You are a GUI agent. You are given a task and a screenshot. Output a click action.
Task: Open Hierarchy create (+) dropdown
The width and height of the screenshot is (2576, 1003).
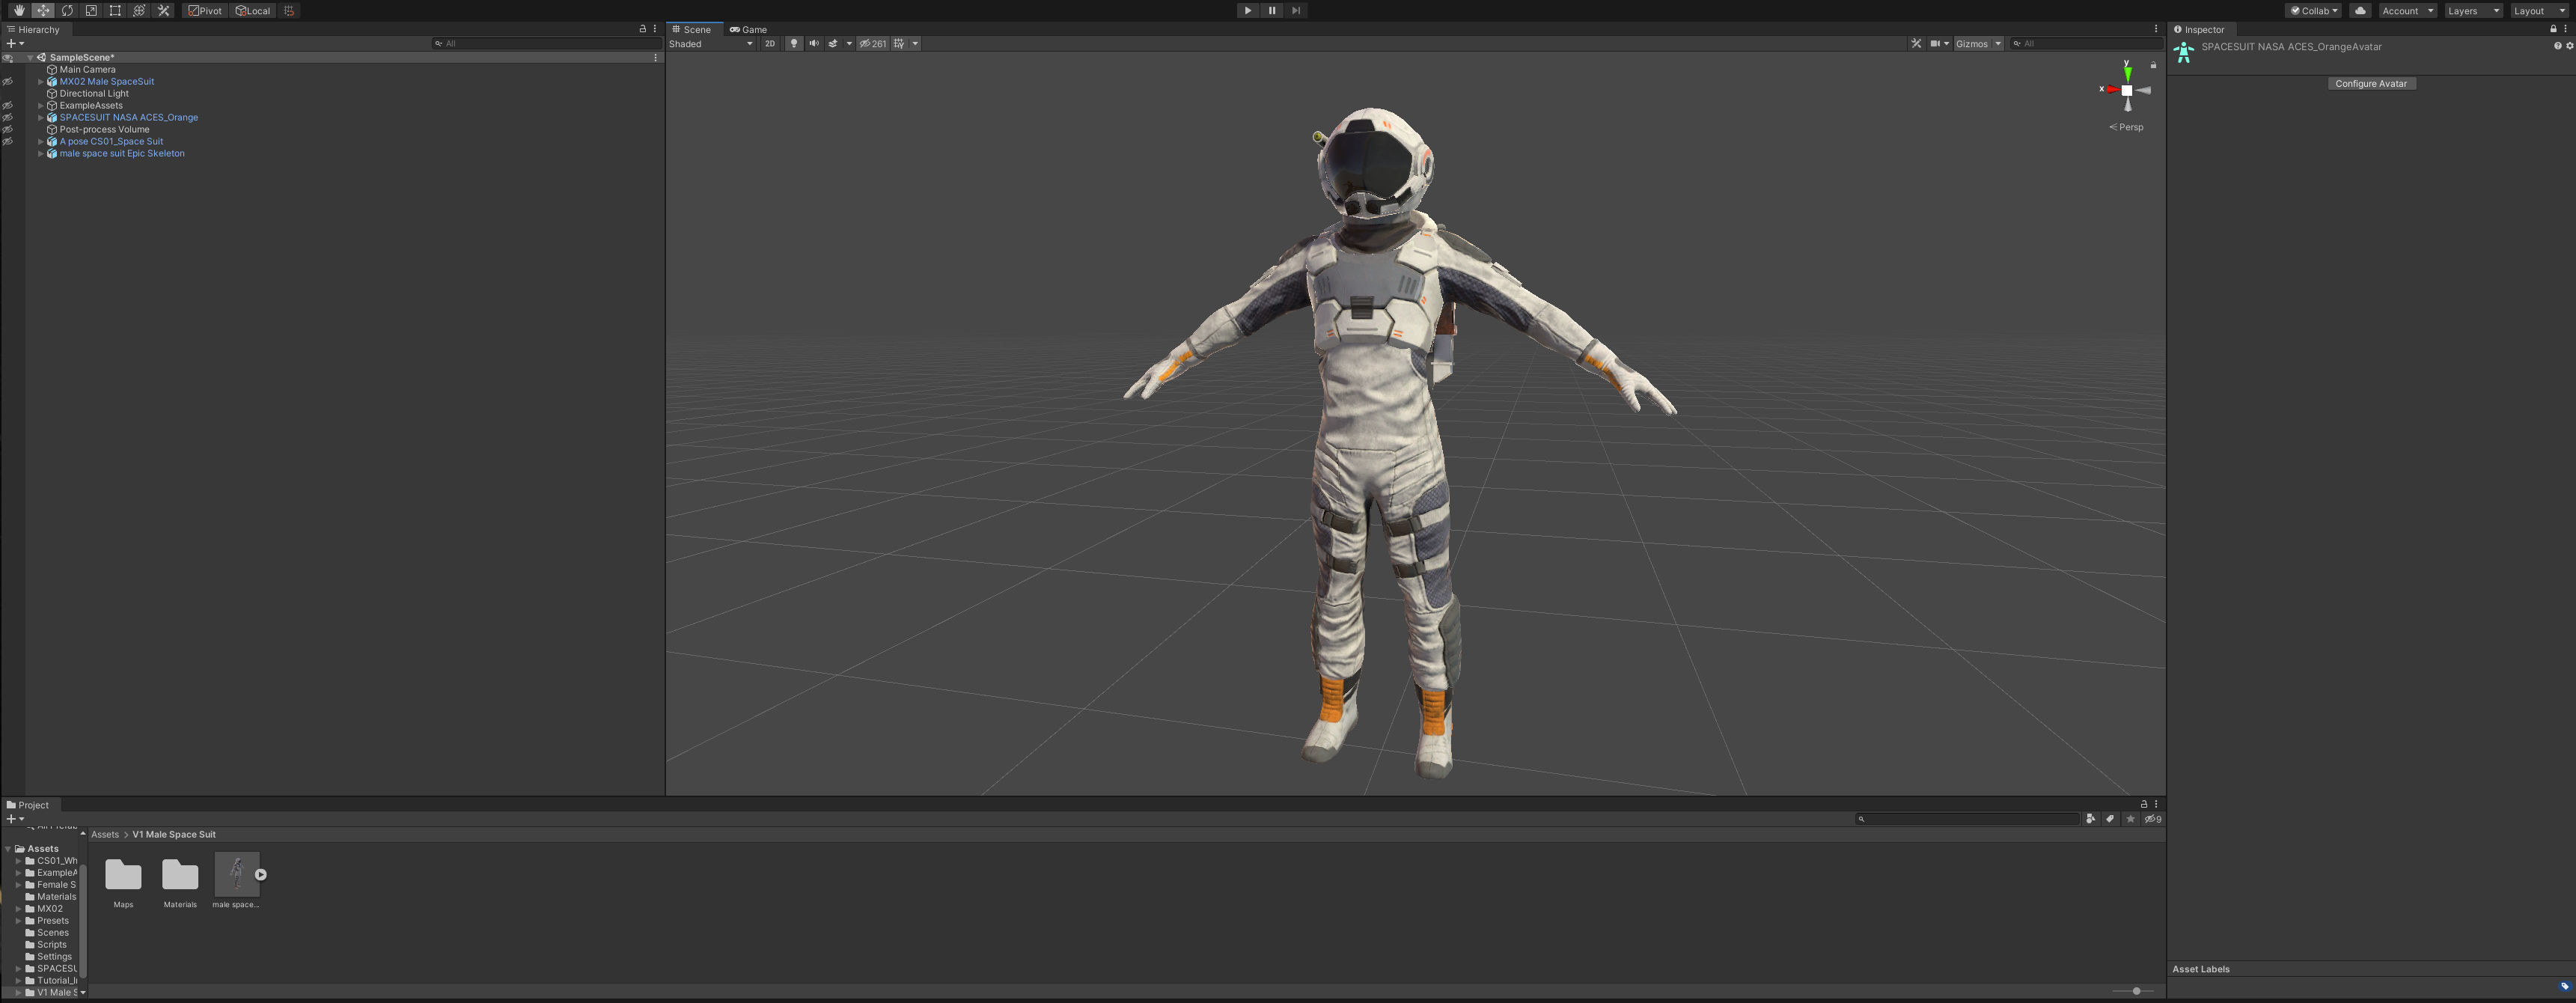[x=15, y=43]
